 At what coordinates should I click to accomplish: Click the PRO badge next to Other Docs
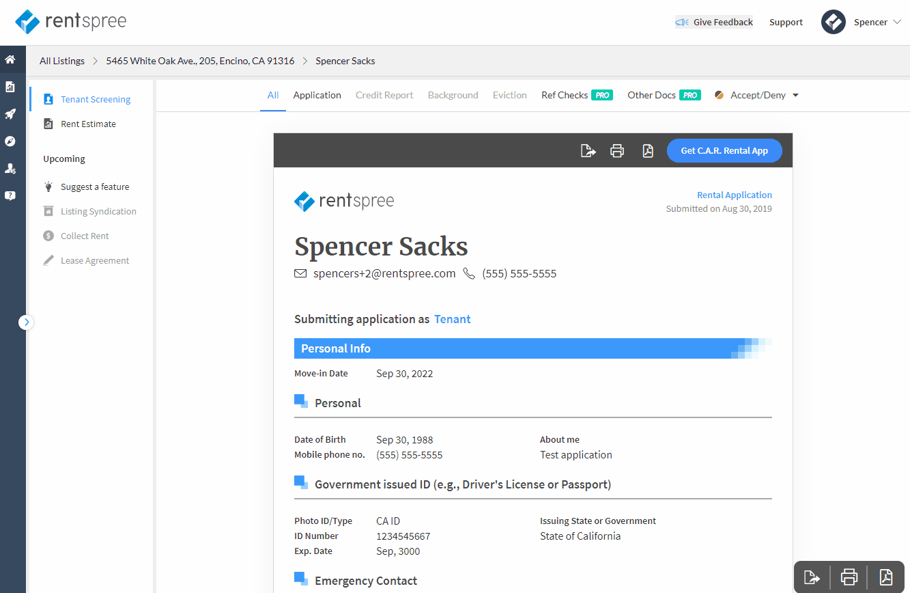click(690, 96)
